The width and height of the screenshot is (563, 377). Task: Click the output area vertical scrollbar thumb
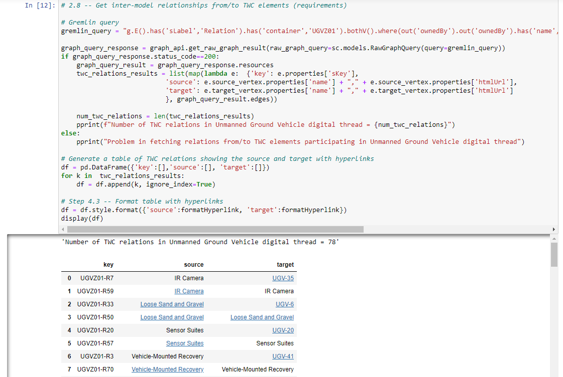(554, 255)
